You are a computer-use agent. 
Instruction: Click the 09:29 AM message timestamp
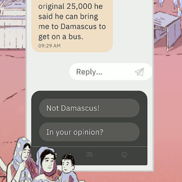pos(50,46)
